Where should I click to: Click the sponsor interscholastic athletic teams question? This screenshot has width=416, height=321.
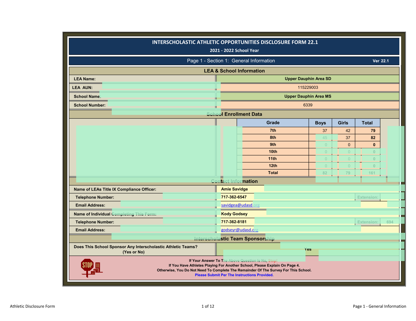click(x=135, y=249)
